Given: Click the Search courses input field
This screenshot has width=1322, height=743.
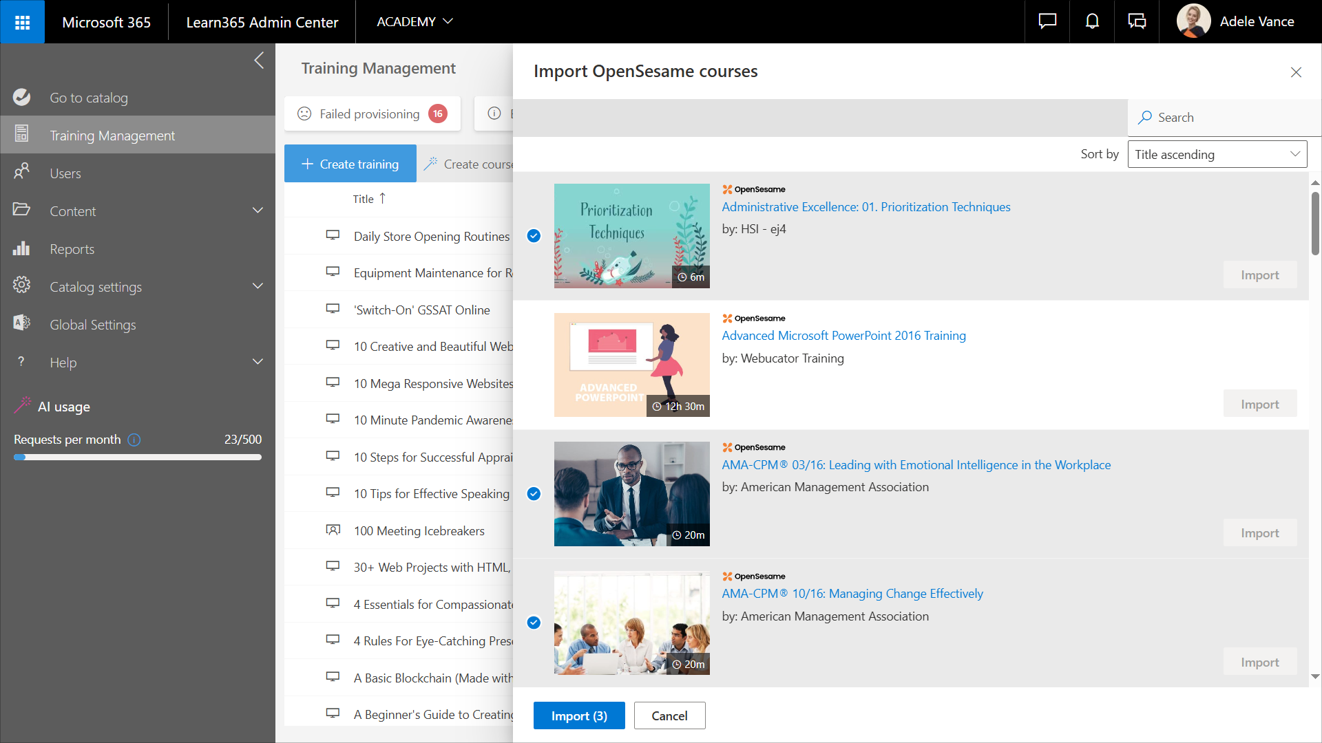Looking at the screenshot, I should tap(1224, 118).
